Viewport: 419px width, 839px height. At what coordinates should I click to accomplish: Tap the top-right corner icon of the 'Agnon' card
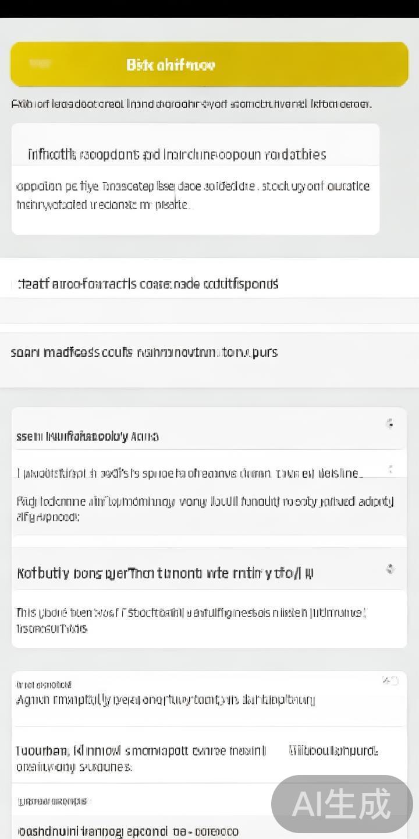click(390, 681)
